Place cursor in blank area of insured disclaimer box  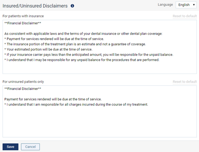tap(100, 68)
